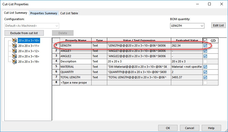
Task: Click the Type a new property cell
Action: pos(76,83)
